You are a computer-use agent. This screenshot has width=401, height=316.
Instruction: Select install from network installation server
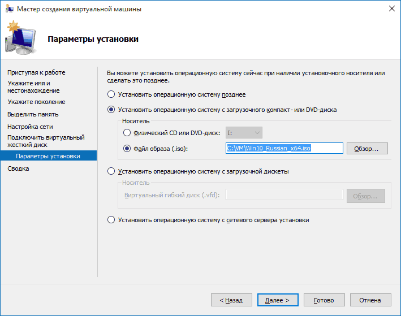click(111, 220)
